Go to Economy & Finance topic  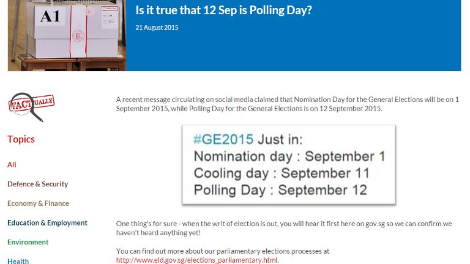(x=38, y=204)
